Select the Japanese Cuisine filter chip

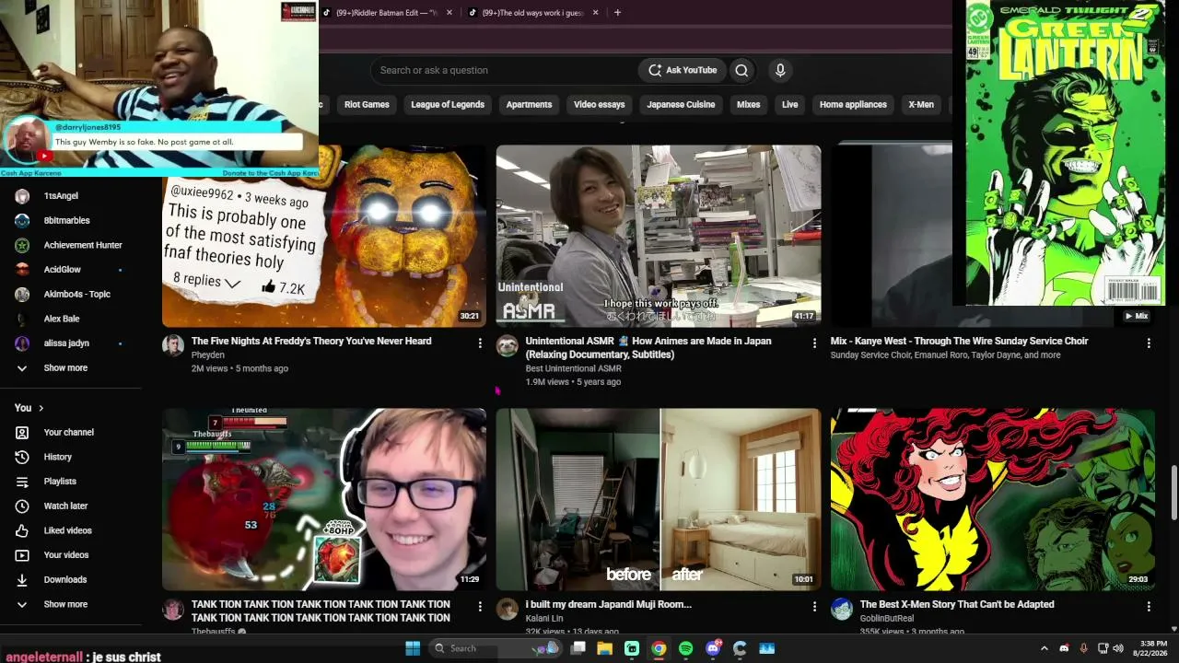point(681,104)
